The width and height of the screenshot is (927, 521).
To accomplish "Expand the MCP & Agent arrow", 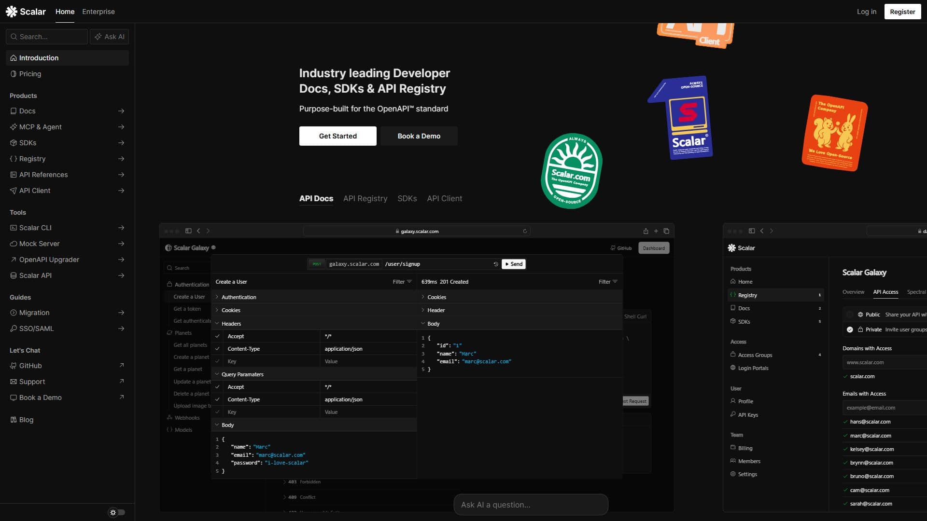I will click(x=121, y=127).
